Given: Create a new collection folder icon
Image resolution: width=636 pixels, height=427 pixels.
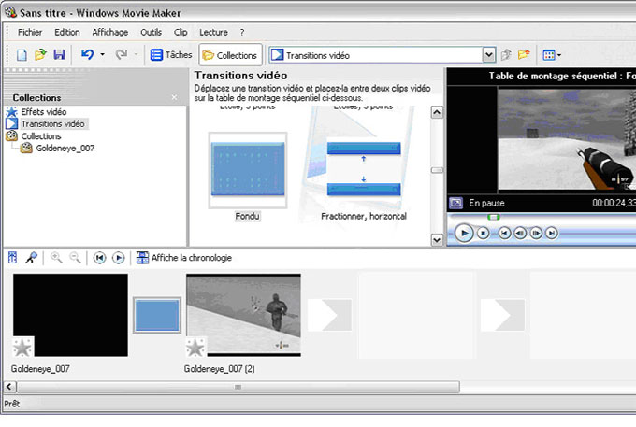Looking at the screenshot, I should point(524,55).
